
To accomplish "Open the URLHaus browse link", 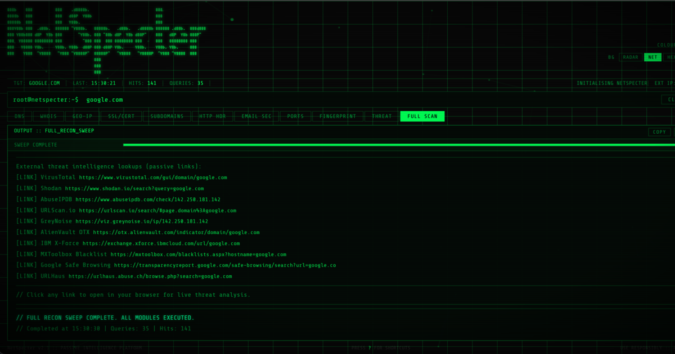I will (150, 276).
